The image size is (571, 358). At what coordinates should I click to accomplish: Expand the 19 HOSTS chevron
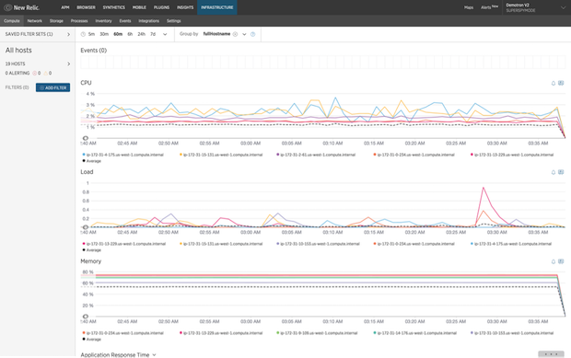tap(68, 64)
